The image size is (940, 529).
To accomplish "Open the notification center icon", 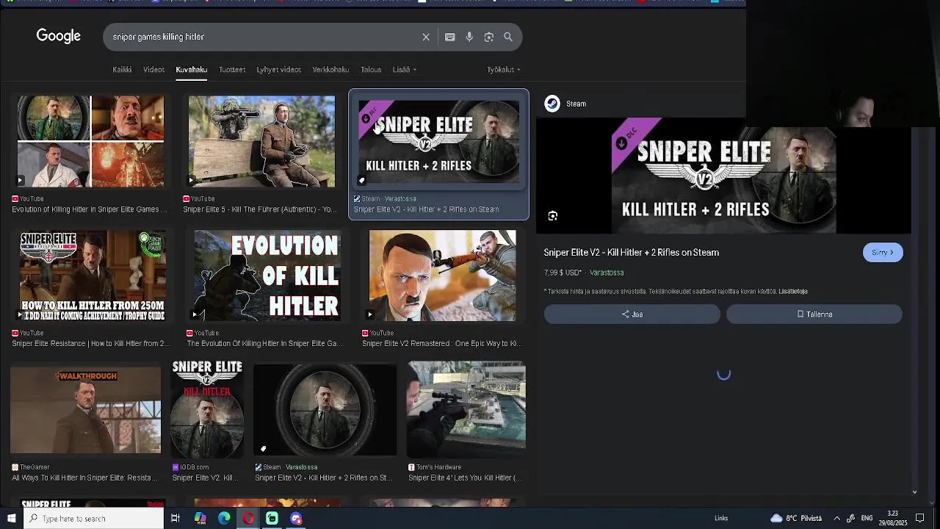I will pyautogui.click(x=919, y=519).
